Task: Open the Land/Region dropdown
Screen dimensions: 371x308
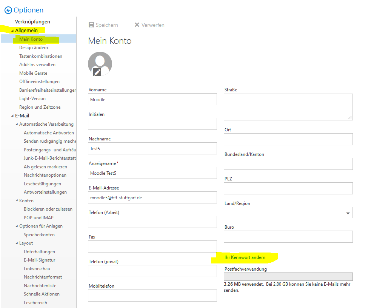Action: tap(348, 213)
